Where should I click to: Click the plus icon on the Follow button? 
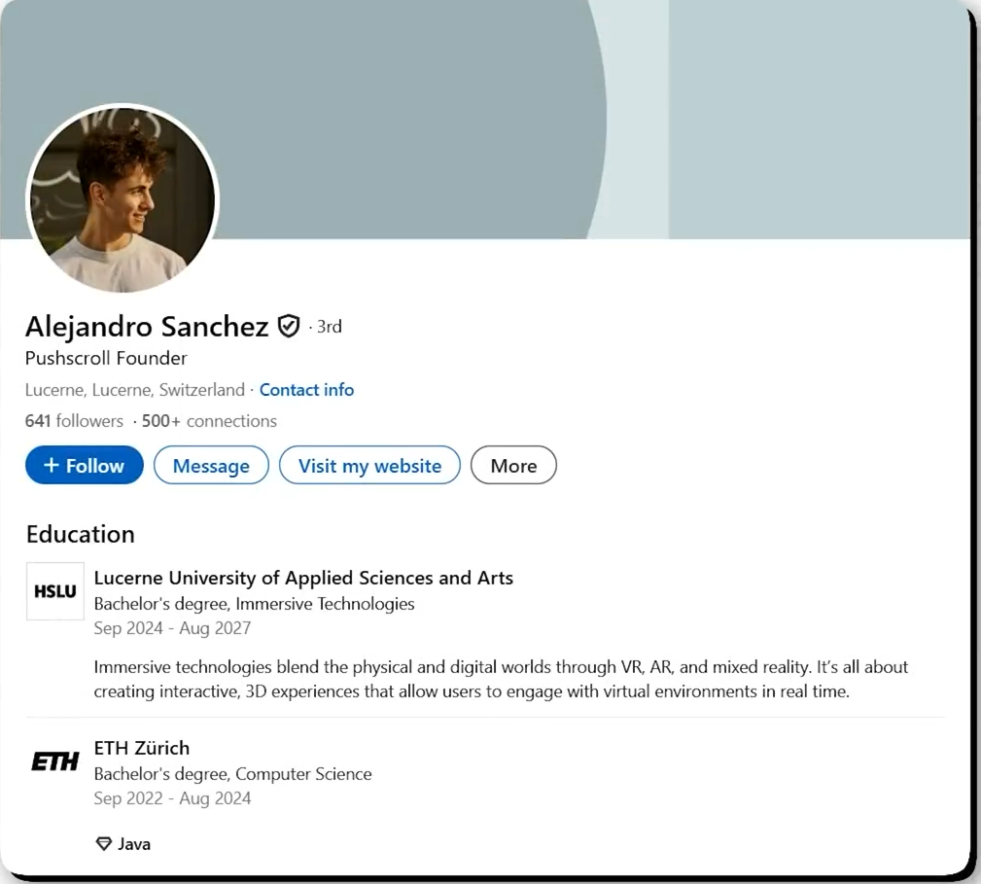(x=52, y=466)
